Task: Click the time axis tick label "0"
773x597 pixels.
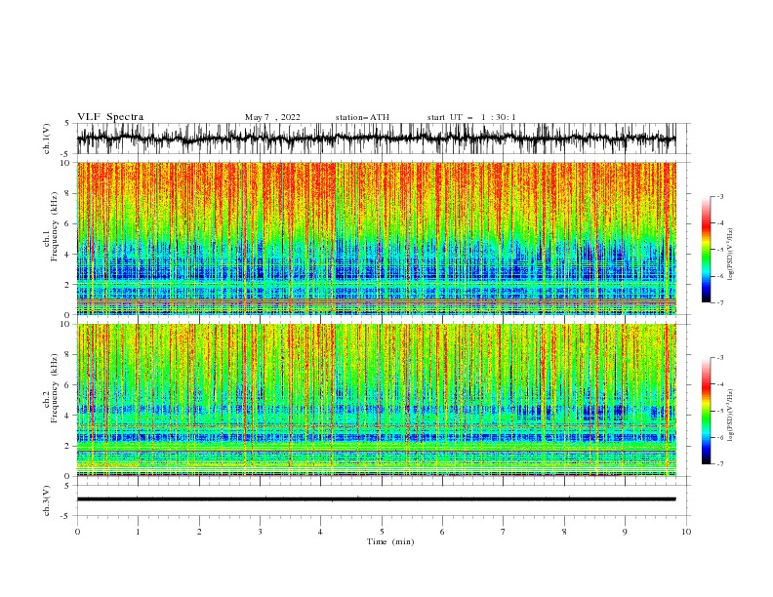Action: (77, 532)
